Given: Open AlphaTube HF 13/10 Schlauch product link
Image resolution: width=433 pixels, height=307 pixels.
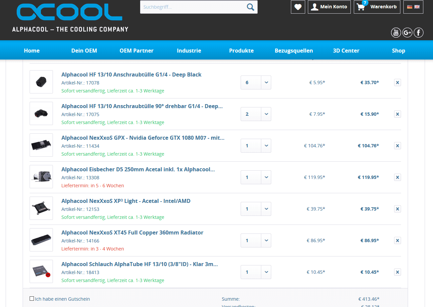Looking at the screenshot, I should 140,264.
